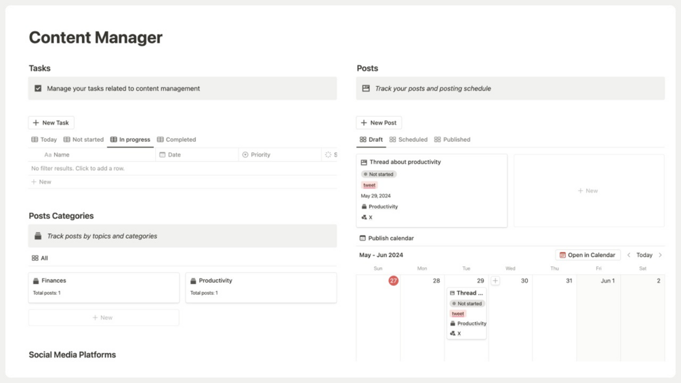This screenshot has width=681, height=383.
Task: Click the Finances category icon
Action: click(x=36, y=281)
